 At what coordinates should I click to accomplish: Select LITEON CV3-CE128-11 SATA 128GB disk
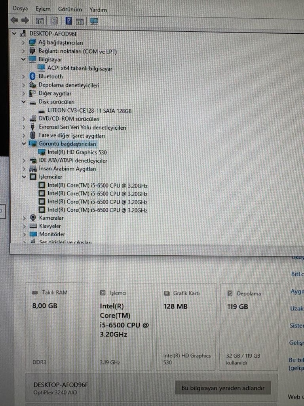pyautogui.click(x=90, y=111)
